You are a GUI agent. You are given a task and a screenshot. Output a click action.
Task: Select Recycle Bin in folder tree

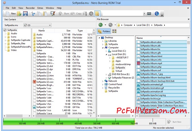click(114, 88)
